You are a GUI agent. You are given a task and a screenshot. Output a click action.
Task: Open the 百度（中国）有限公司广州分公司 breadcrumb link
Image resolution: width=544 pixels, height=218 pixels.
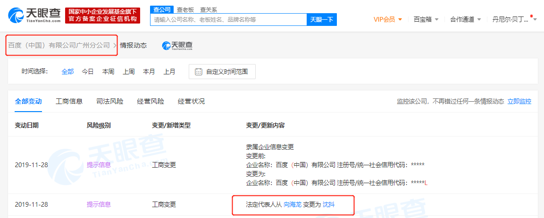coord(59,45)
